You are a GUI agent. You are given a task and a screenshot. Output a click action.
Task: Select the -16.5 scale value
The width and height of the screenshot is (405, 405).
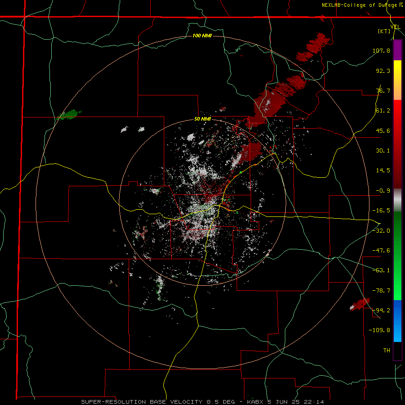click(381, 211)
